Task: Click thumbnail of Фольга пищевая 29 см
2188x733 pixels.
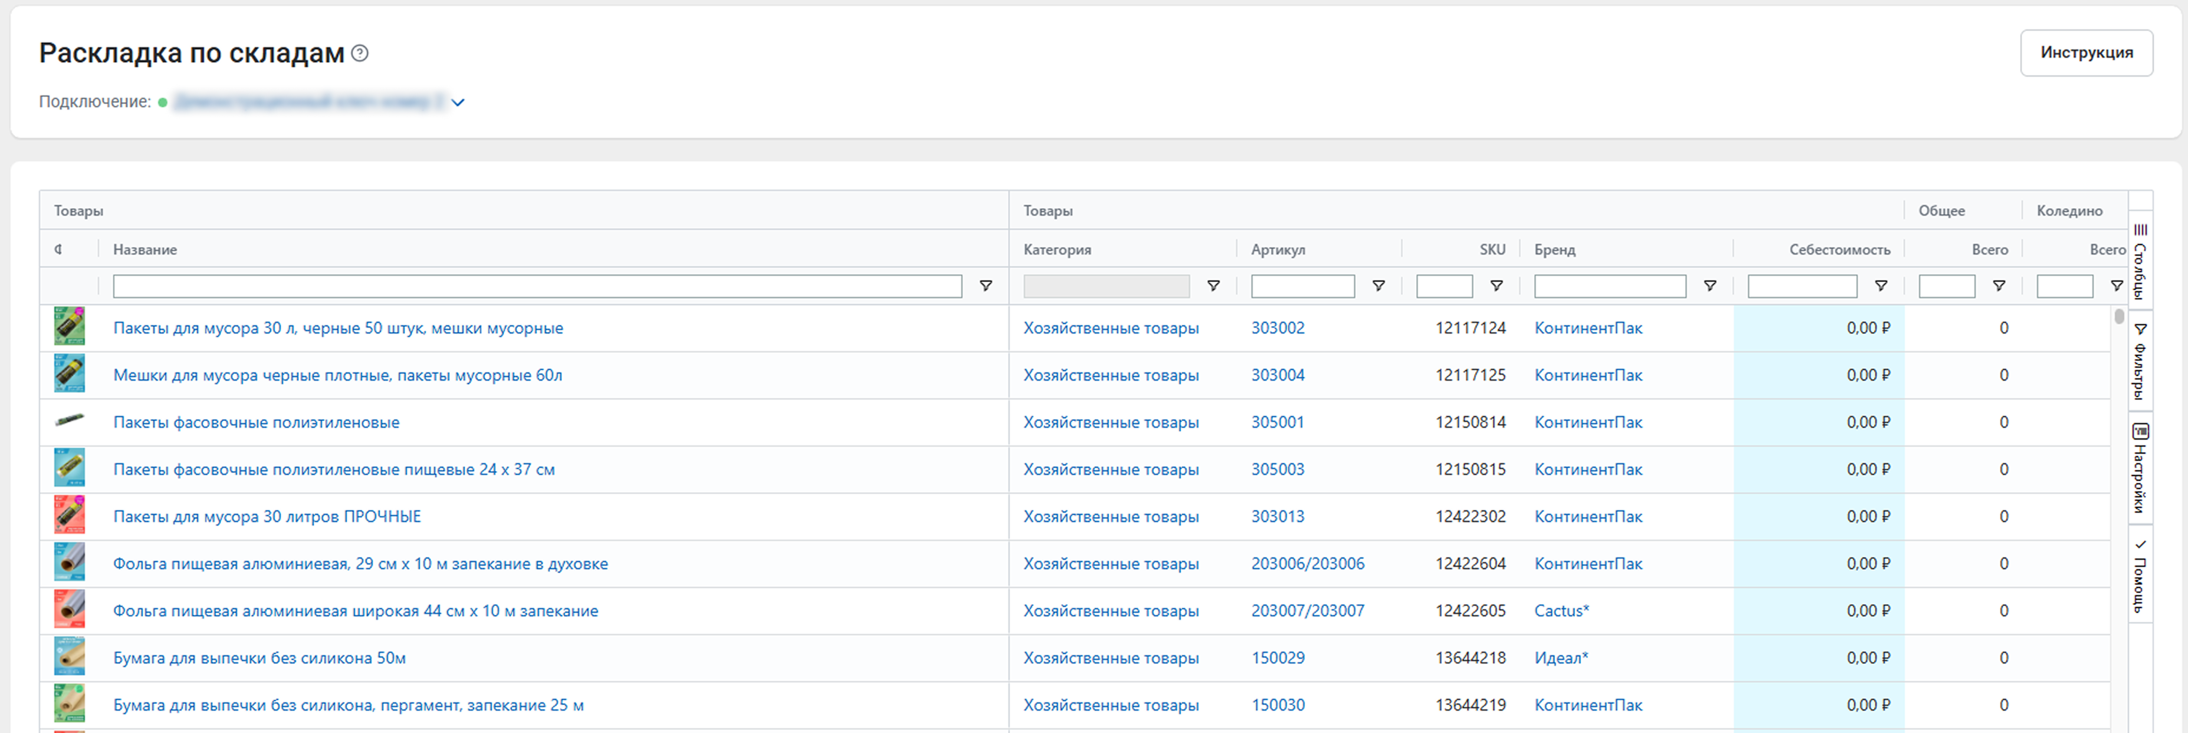Action: 70,563
